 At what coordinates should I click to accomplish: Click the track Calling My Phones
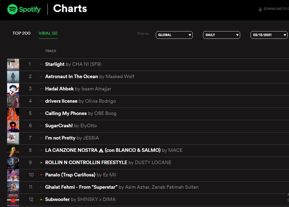pyautogui.click(x=66, y=113)
